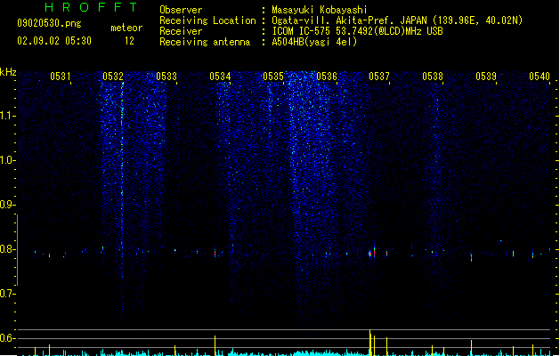Click the 0533 time marker
The height and width of the screenshot is (356, 560).
166,77
